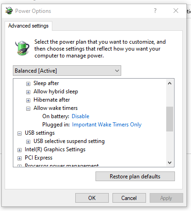Expand USB selective suspend setting

coord(28,142)
